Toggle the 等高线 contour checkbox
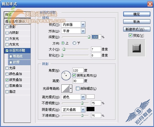The width and height of the screenshot is (154, 127). [11, 56]
